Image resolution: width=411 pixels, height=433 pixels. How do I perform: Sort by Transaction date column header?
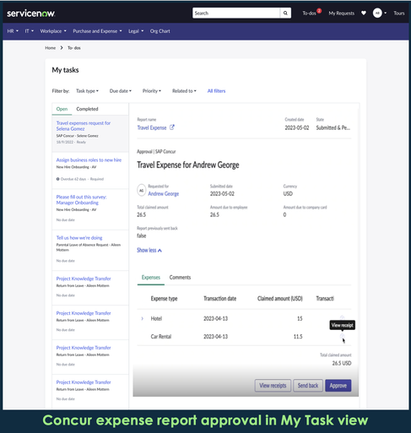[x=220, y=299]
